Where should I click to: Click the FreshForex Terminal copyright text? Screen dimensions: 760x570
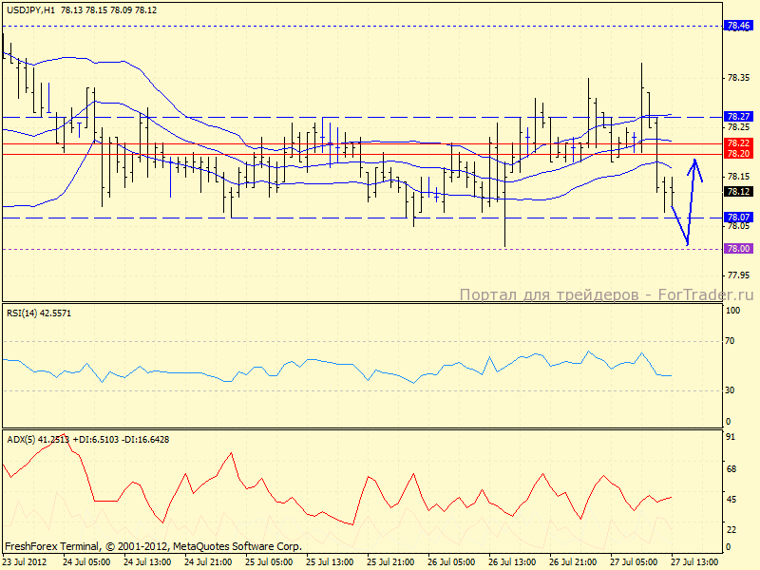[x=153, y=547]
